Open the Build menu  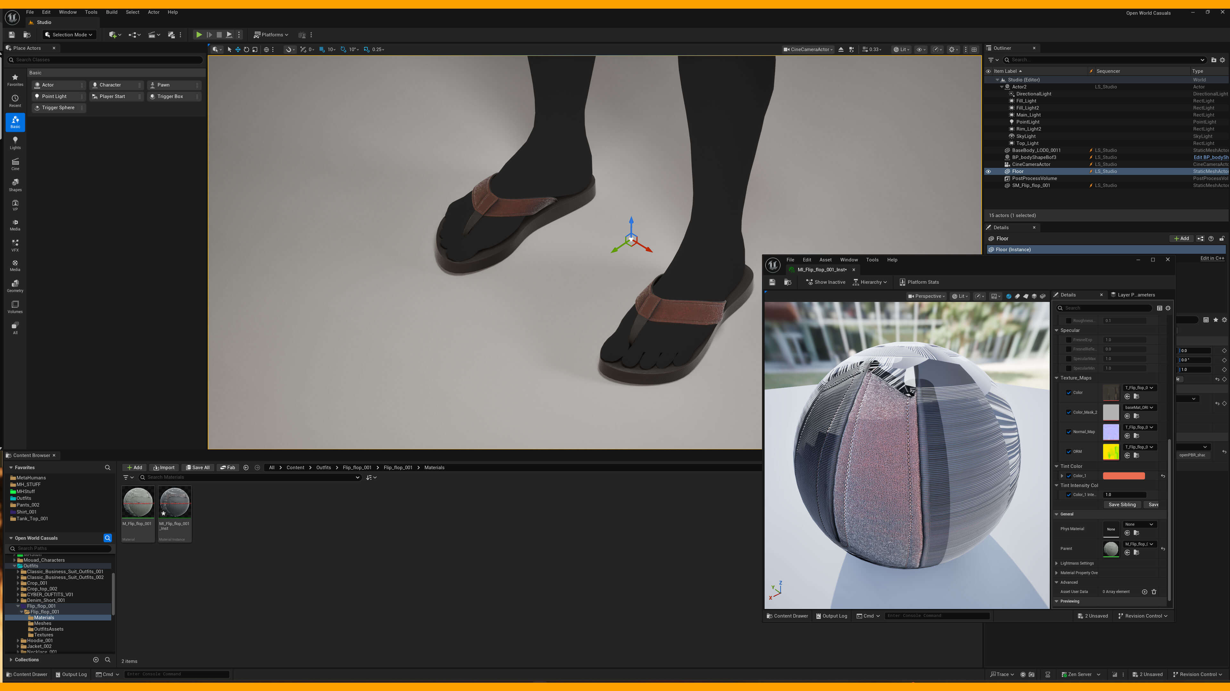coord(111,12)
